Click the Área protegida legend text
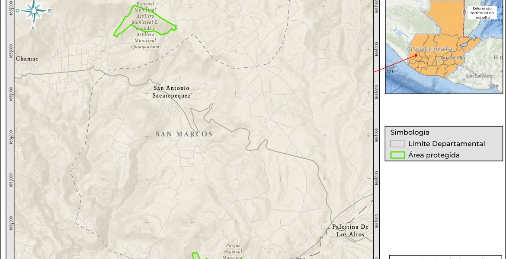This screenshot has height=259, width=506. click(434, 155)
